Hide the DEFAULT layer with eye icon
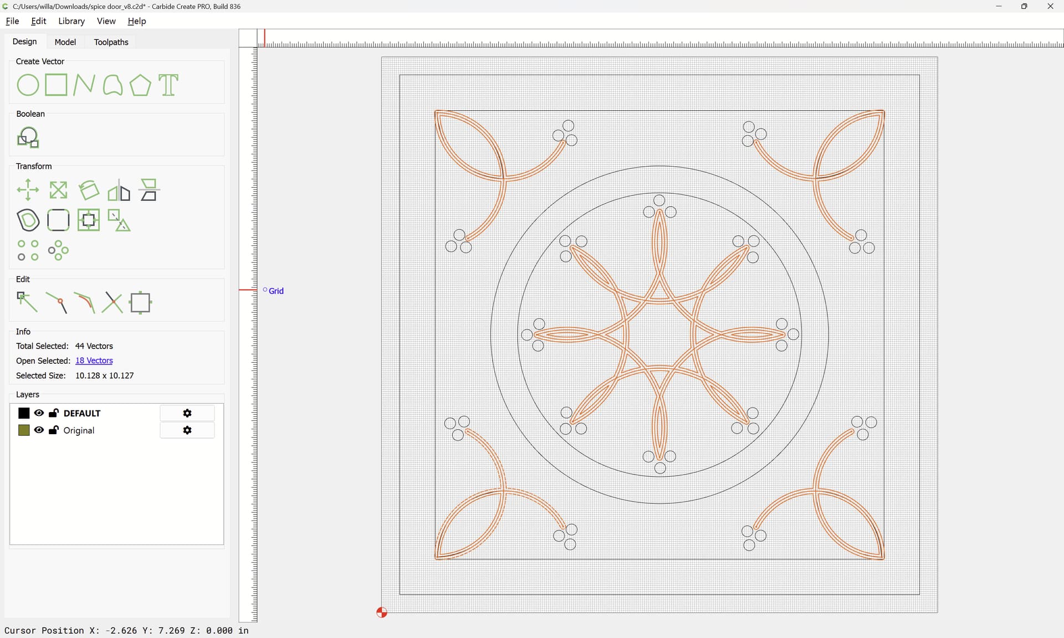The height and width of the screenshot is (638, 1064). coord(39,413)
